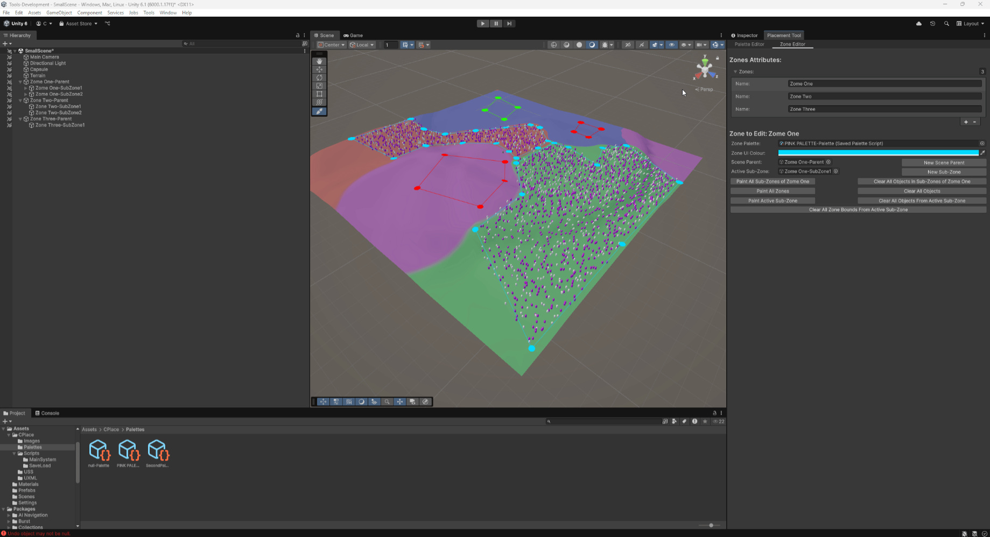990x537 pixels.
Task: Select the Move tool in Scene toolbar
Action: coord(319,69)
